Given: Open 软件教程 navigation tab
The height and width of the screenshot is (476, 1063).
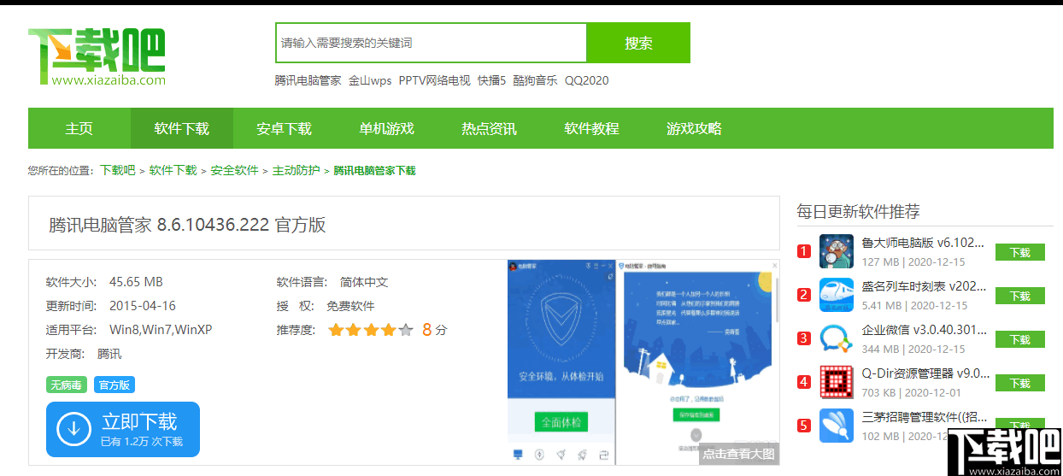Looking at the screenshot, I should [x=592, y=128].
